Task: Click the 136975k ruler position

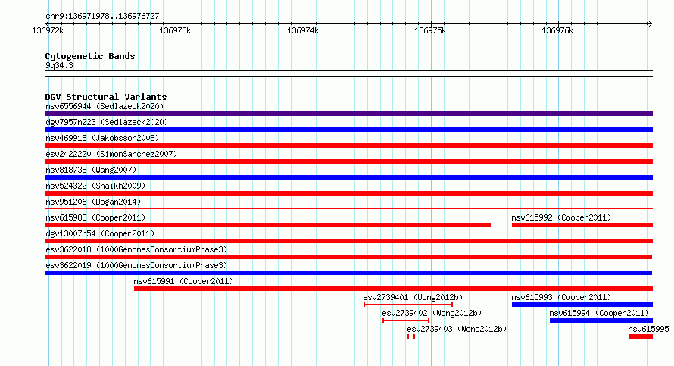Action: click(430, 30)
